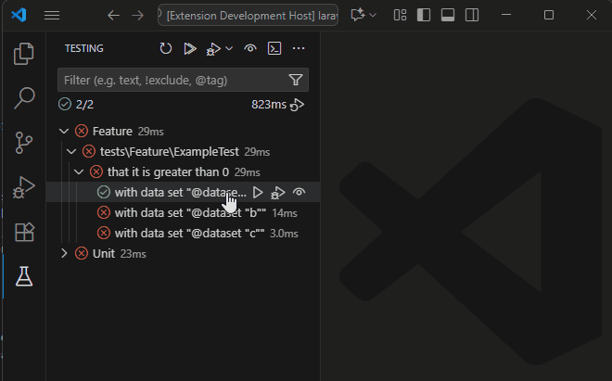Open the Extensions view
Image resolution: width=612 pixels, height=381 pixels.
pyautogui.click(x=24, y=231)
